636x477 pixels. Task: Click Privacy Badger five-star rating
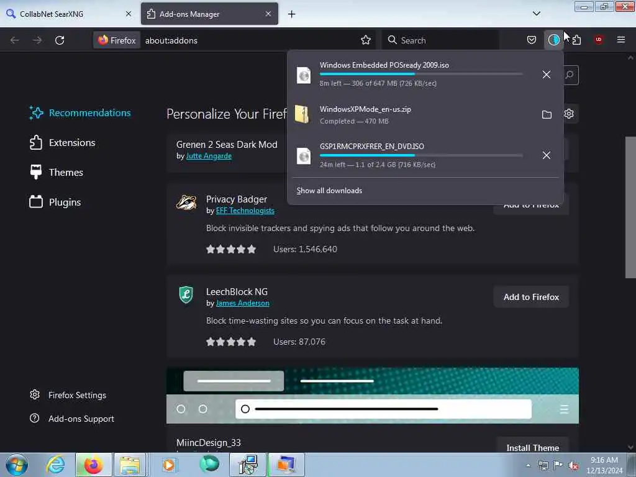[x=231, y=249]
